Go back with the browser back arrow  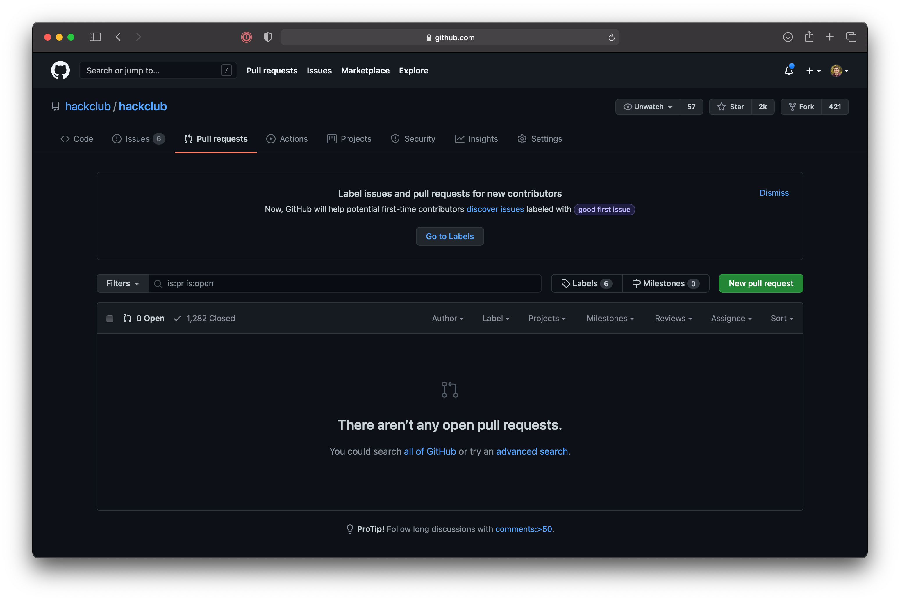pos(118,37)
